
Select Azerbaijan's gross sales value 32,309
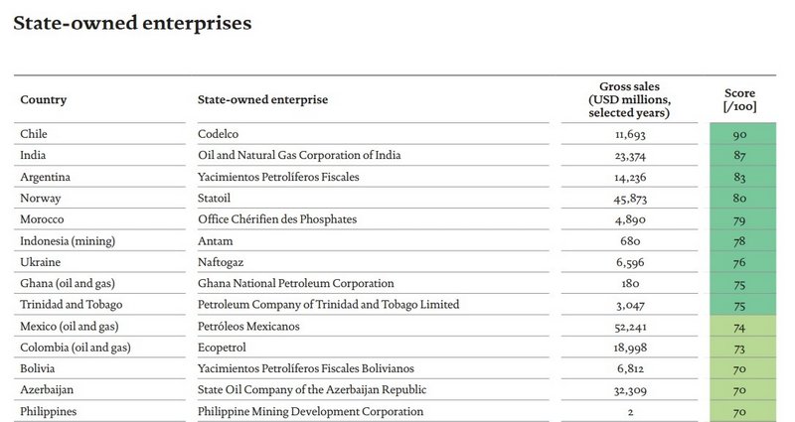coord(630,390)
